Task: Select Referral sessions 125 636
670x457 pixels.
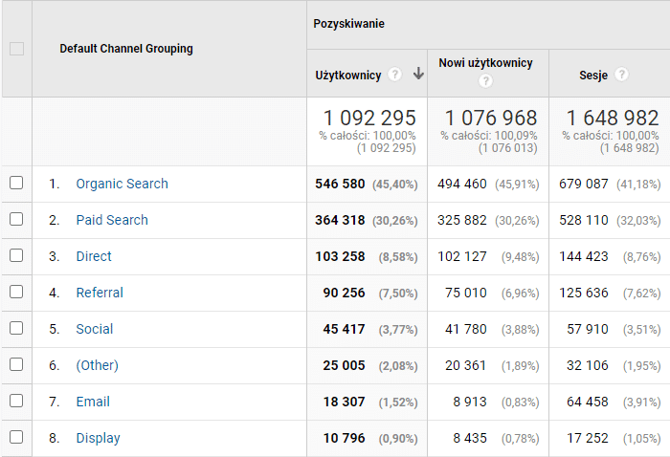Action: pyautogui.click(x=583, y=293)
